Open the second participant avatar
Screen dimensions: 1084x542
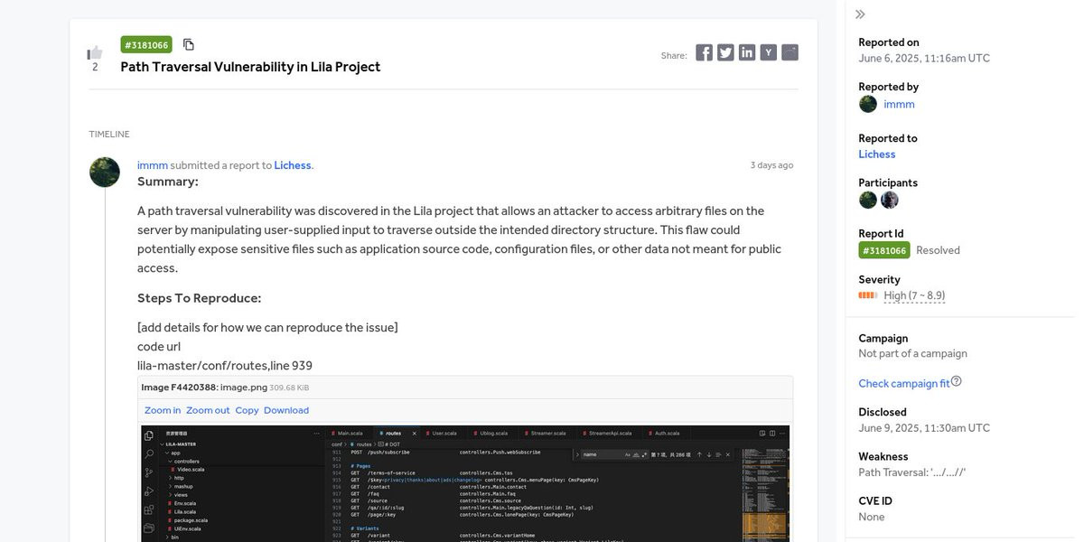[x=890, y=200]
